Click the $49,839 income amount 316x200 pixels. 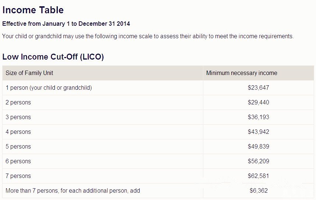point(259,147)
